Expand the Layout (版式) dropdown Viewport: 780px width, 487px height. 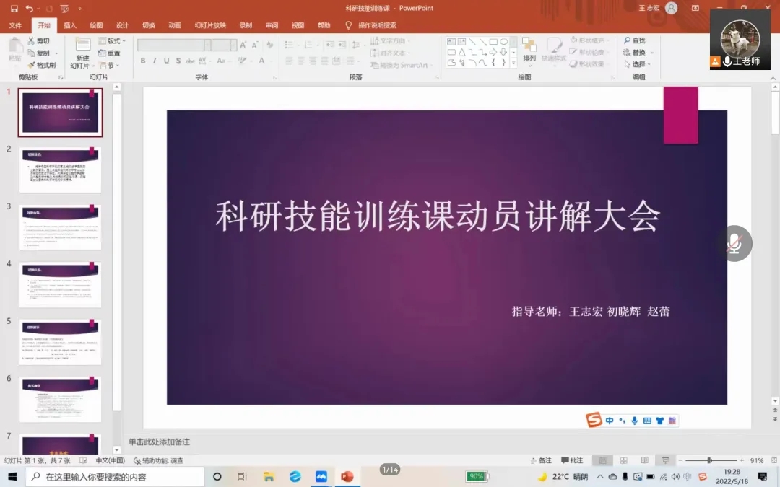(x=115, y=41)
